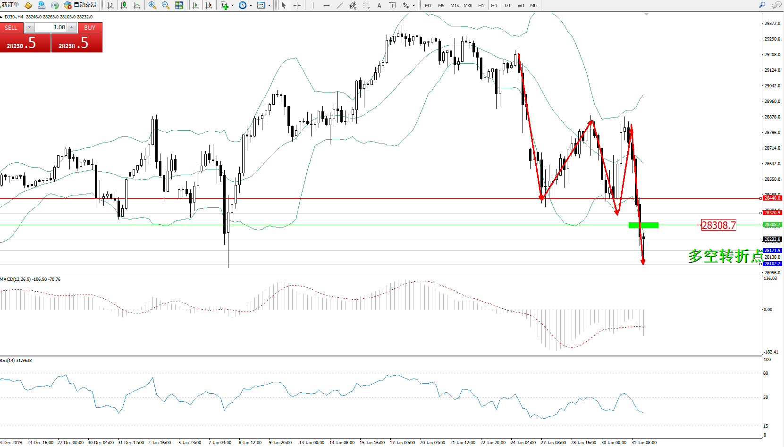
Task: Toggle the chart shift button
Action: (x=209, y=5)
